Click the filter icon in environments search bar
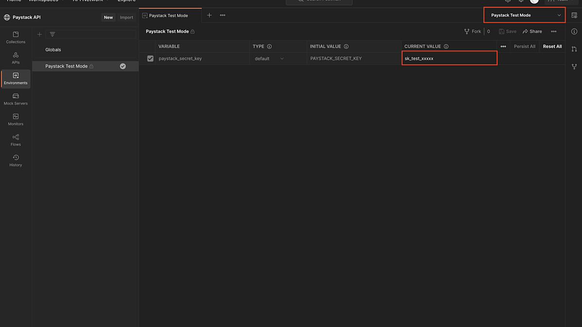The width and height of the screenshot is (582, 327). click(x=52, y=34)
